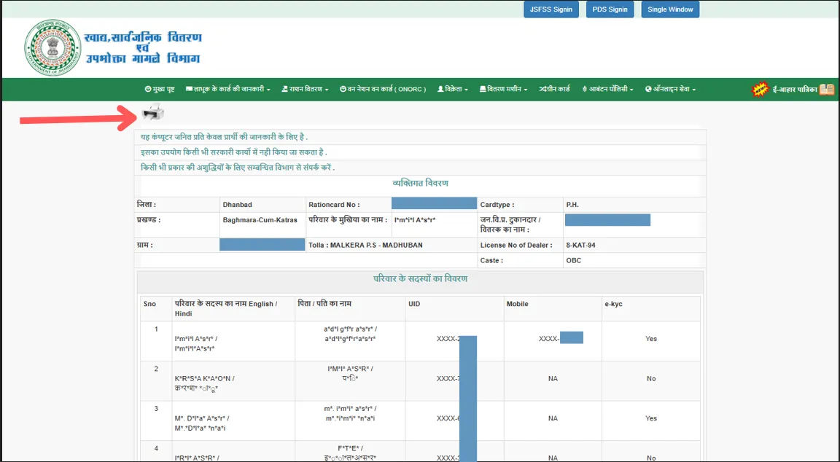
Task: Click पिता / पति का नाम column header
Action: [x=324, y=304]
